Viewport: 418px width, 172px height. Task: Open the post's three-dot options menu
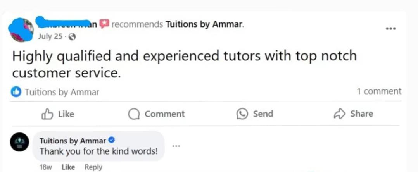[x=390, y=28]
